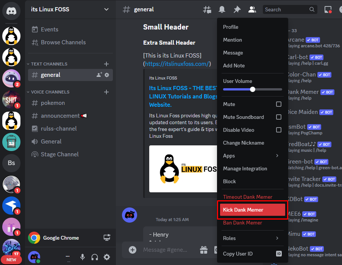This screenshot has width=342, height=265.
Task: Click Ban Dank Memer
Action: pos(252,223)
